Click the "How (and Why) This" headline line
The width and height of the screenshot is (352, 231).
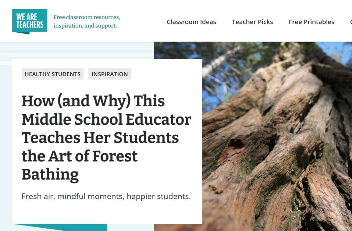[x=93, y=101]
